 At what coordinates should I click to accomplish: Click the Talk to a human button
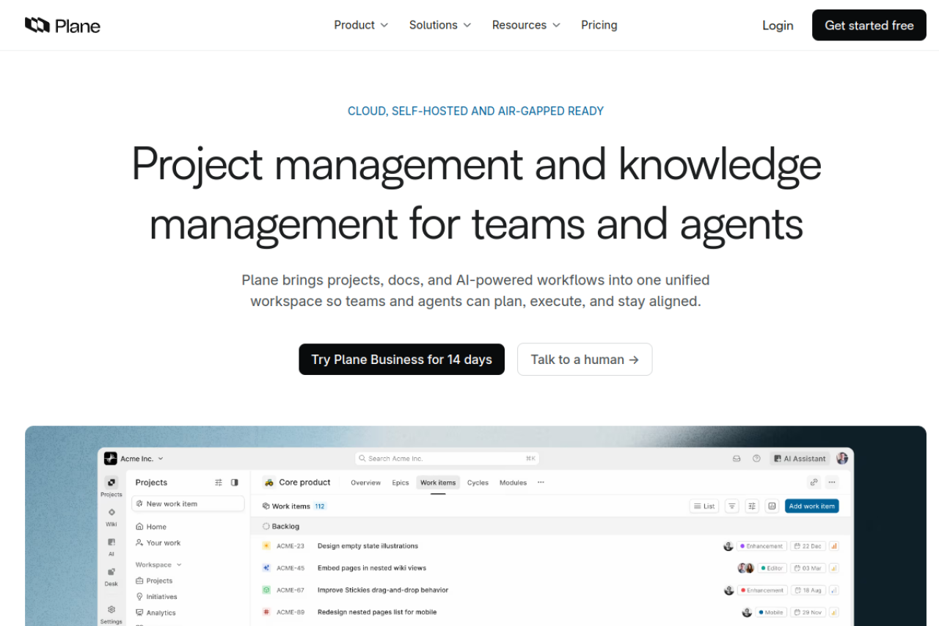click(584, 360)
